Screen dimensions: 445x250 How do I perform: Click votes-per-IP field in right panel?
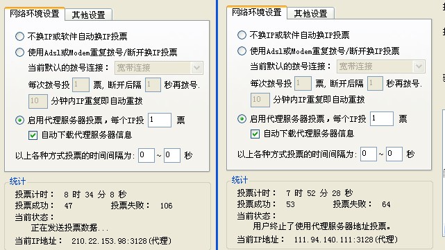[382, 118]
